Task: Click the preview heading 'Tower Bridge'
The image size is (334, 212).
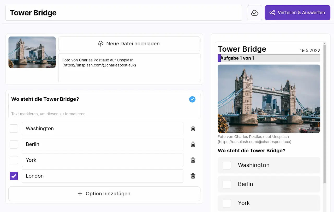Action: coord(242,49)
